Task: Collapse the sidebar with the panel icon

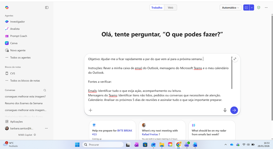Action: click(x=47, y=8)
